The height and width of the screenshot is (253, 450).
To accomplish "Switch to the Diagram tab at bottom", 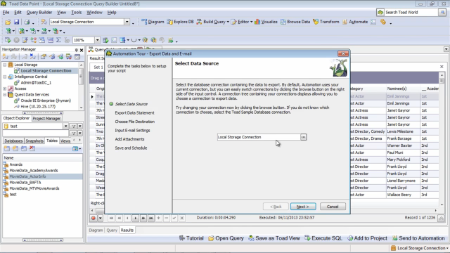I will pos(96,231).
